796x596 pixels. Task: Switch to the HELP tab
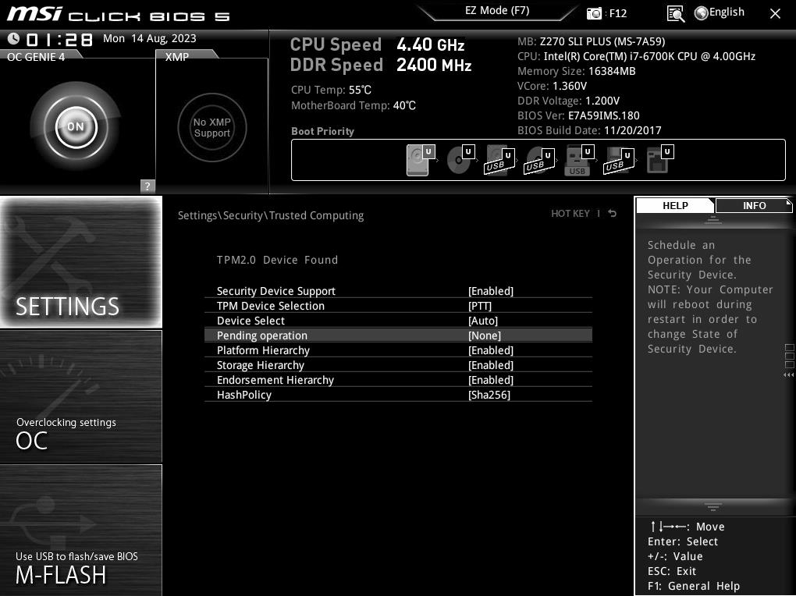675,206
